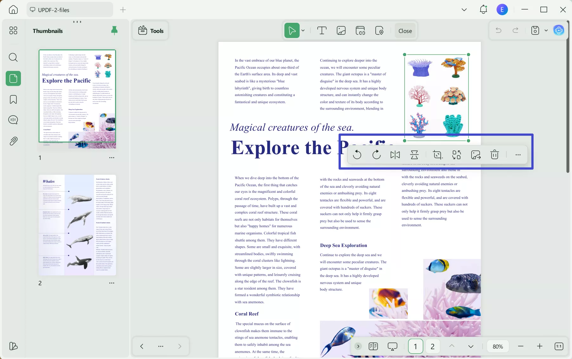Expand the save options dropdown
The width and height of the screenshot is (572, 359).
(x=546, y=30)
